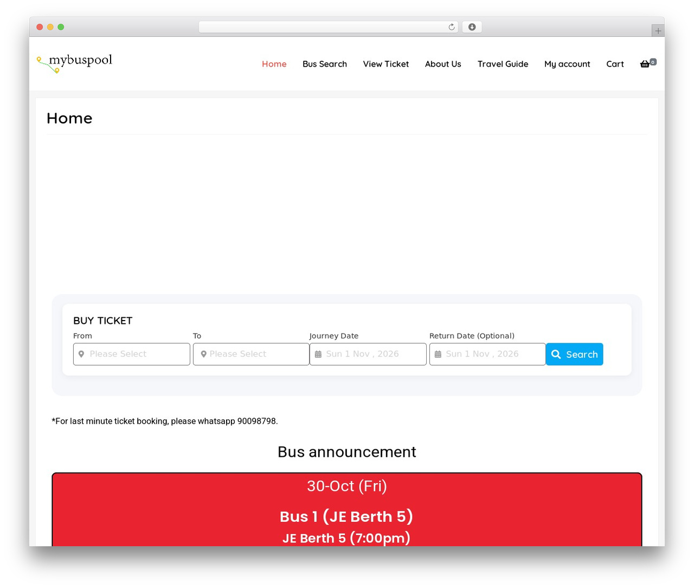
Task: Go to My account
Action: 567,64
